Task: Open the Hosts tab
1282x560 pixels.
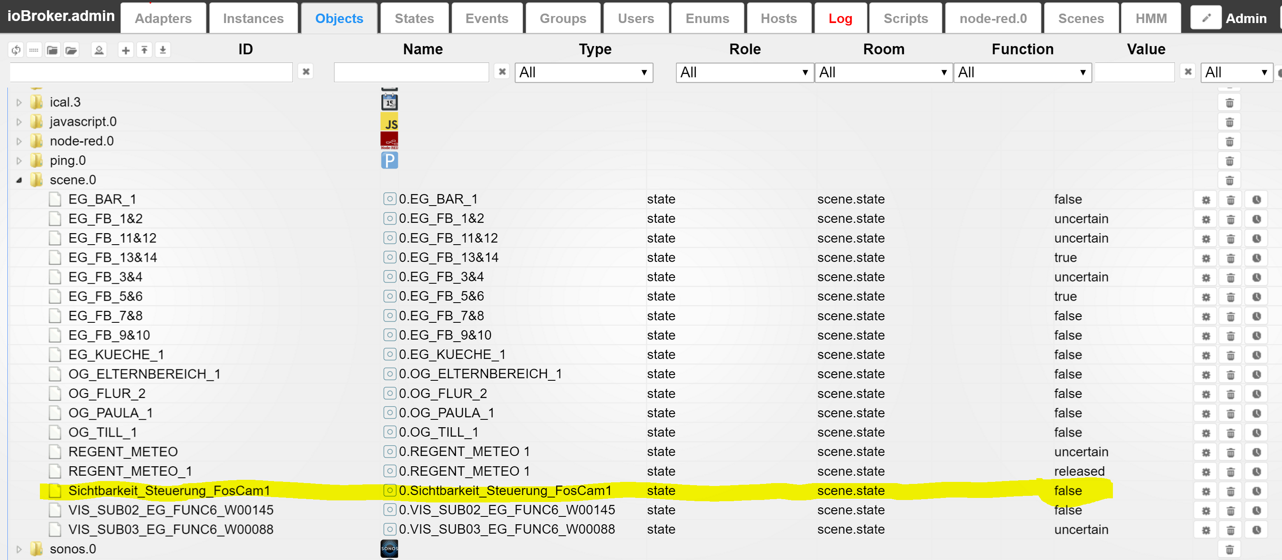Action: [x=778, y=19]
